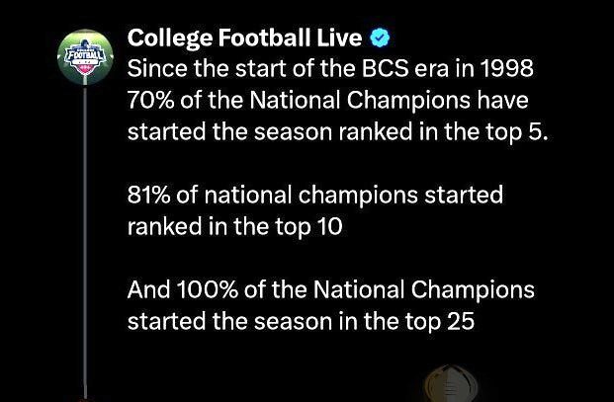The width and height of the screenshot is (614, 402).
Task: Click the vertical thread line below the avatar
Action: point(85,238)
